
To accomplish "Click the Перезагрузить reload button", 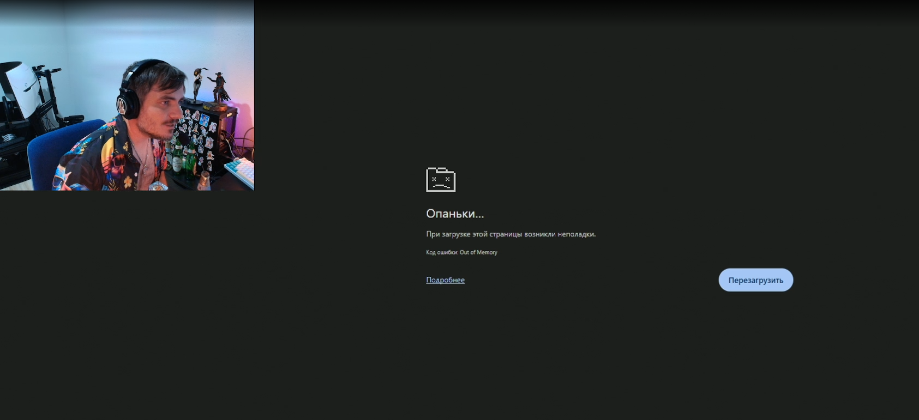I will coord(755,280).
